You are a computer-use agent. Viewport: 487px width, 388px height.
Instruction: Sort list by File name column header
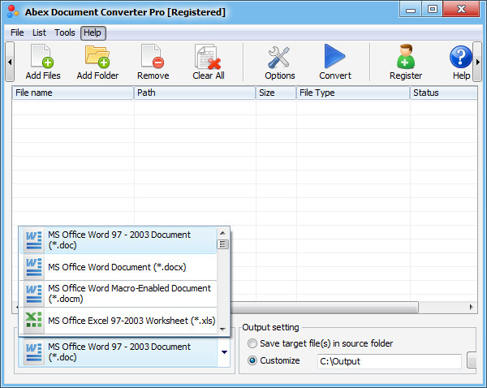pyautogui.click(x=73, y=93)
